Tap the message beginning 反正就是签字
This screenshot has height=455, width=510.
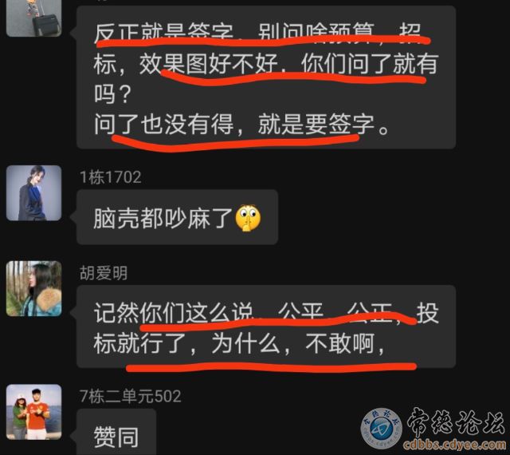(x=266, y=77)
